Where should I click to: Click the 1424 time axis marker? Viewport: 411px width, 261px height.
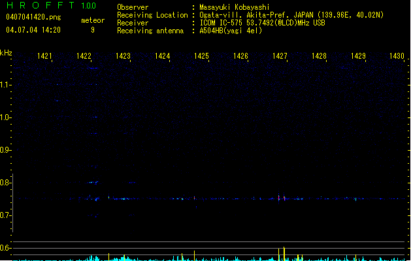(x=162, y=56)
